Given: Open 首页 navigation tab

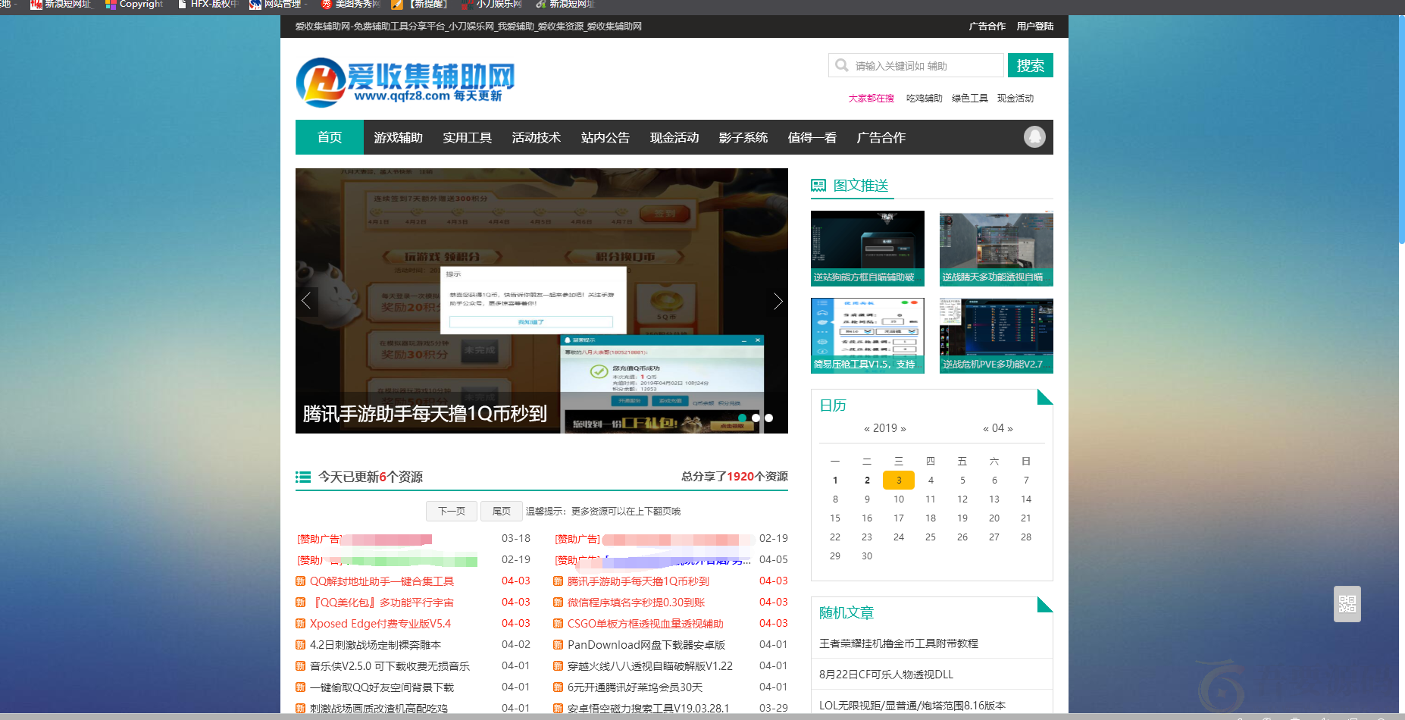Looking at the screenshot, I should pos(330,137).
